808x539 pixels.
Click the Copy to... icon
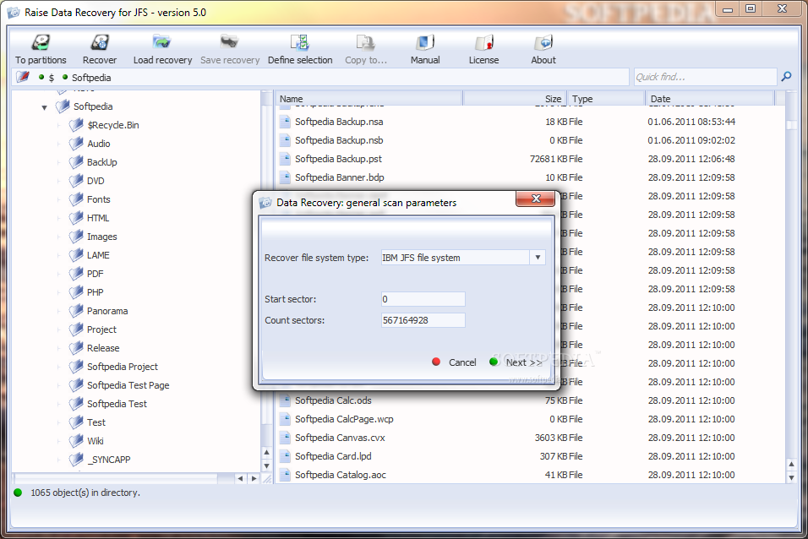click(x=365, y=43)
